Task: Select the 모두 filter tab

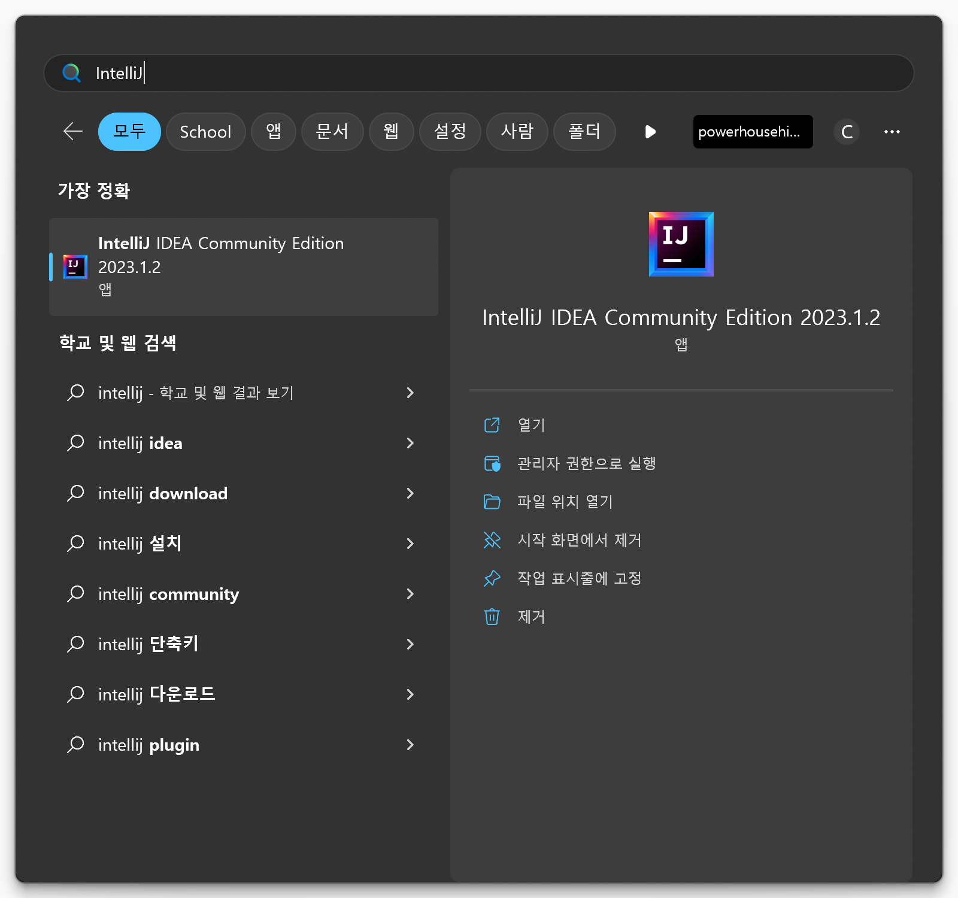Action: coord(129,132)
